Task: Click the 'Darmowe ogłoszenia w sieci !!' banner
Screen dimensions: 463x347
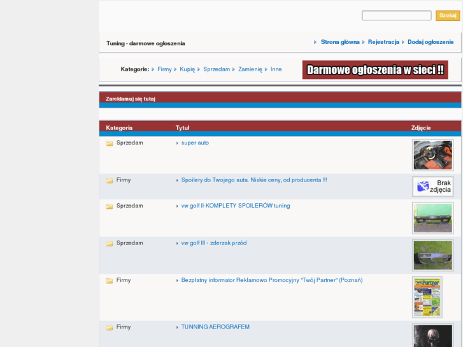Action: pyautogui.click(x=375, y=69)
